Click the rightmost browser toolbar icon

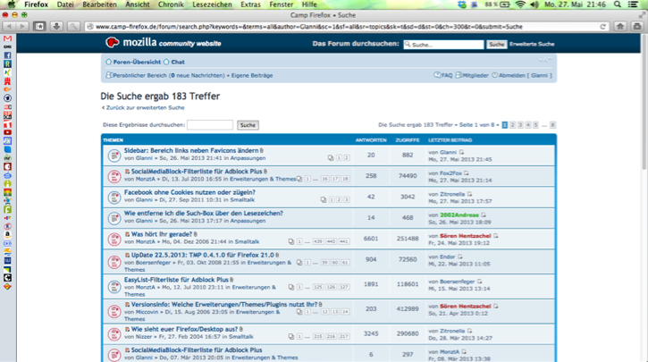[x=637, y=27]
